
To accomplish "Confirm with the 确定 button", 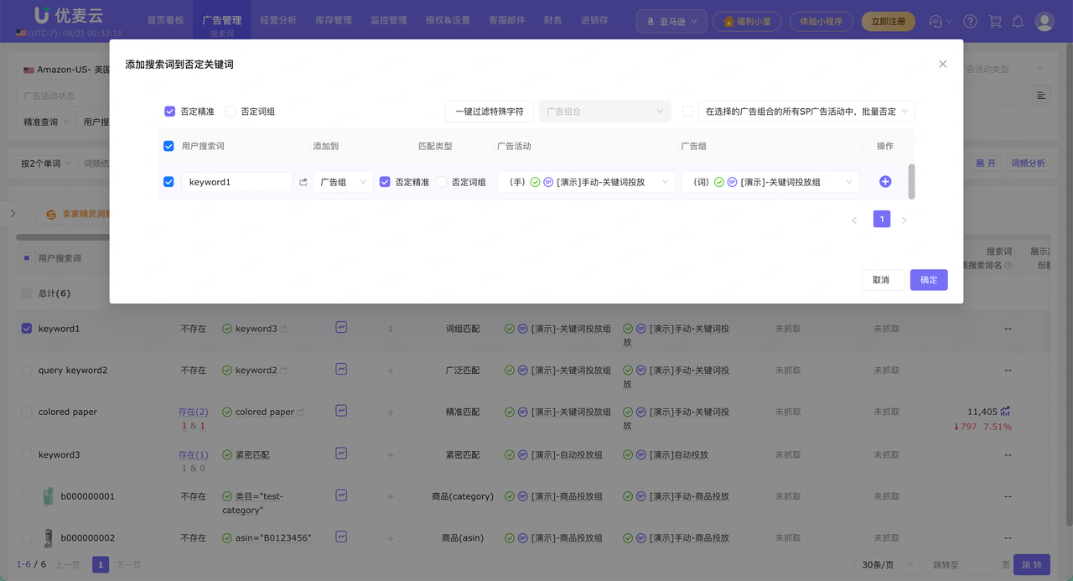I will click(x=929, y=280).
